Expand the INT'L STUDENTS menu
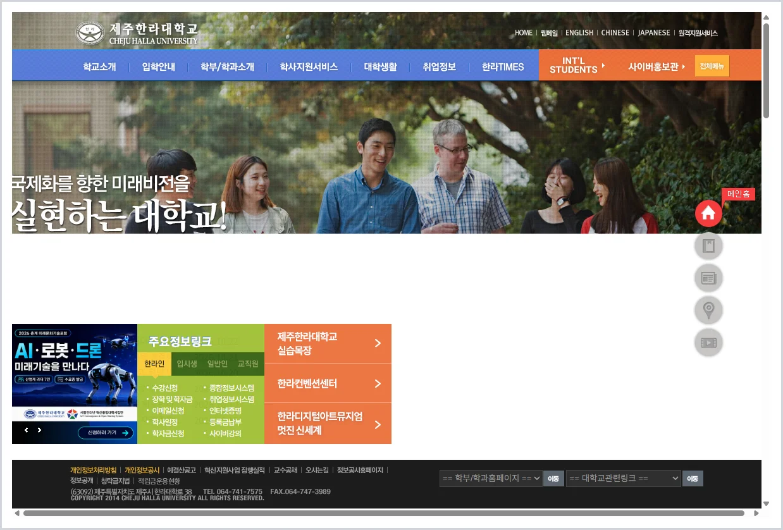Image resolution: width=783 pixels, height=530 pixels. point(576,65)
